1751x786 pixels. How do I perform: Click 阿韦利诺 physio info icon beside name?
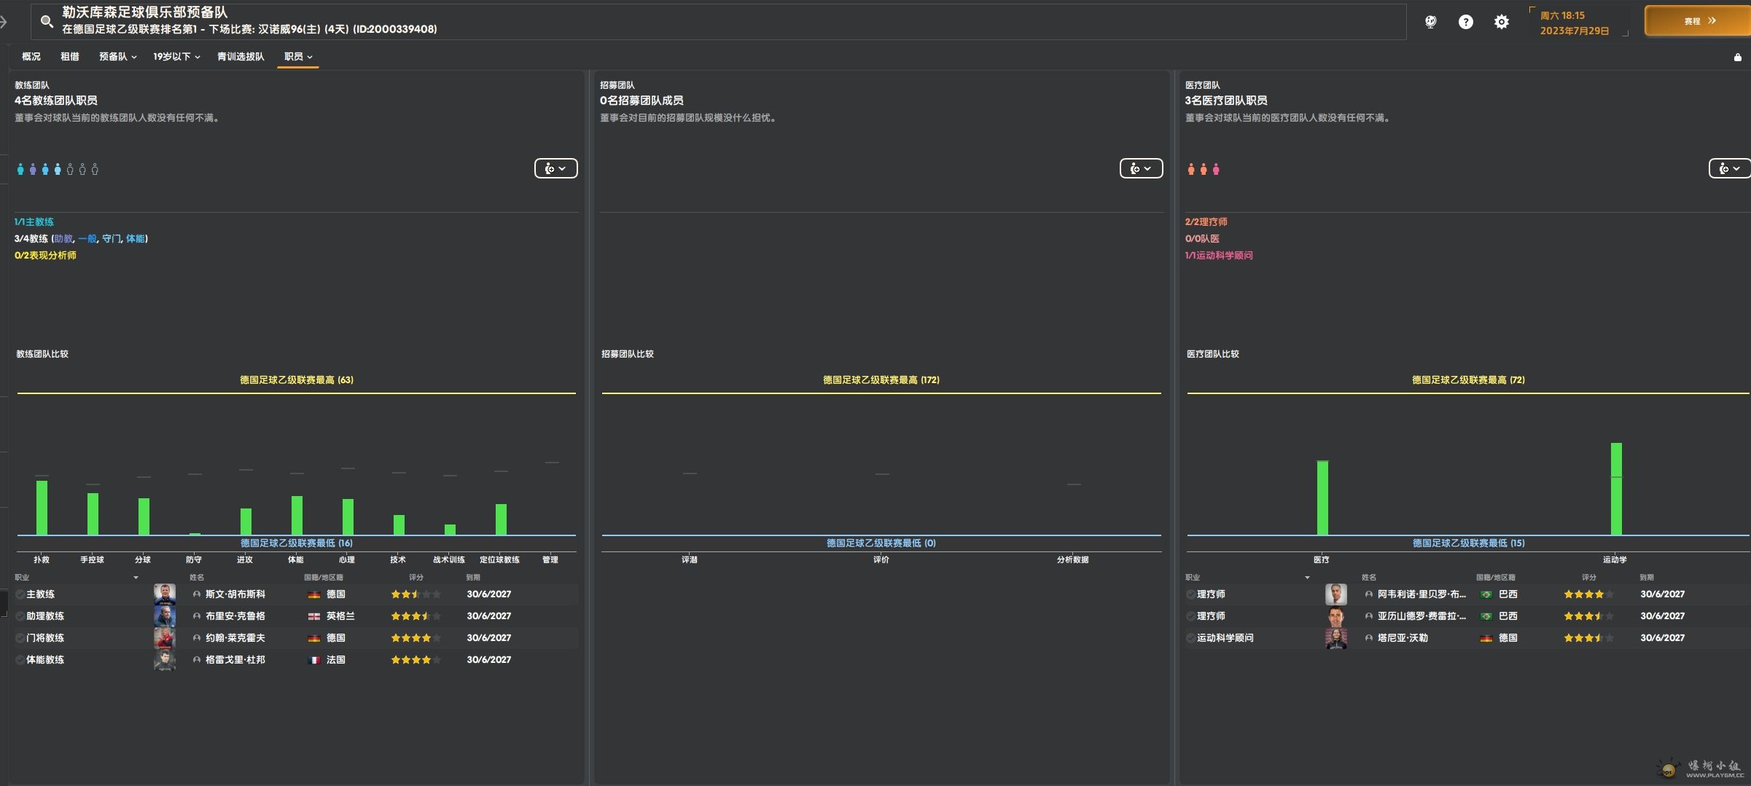1369,594
